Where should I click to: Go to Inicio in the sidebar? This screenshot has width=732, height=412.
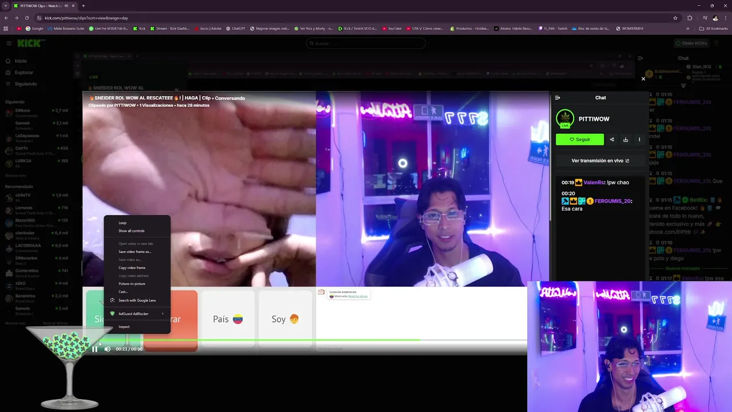(21, 61)
